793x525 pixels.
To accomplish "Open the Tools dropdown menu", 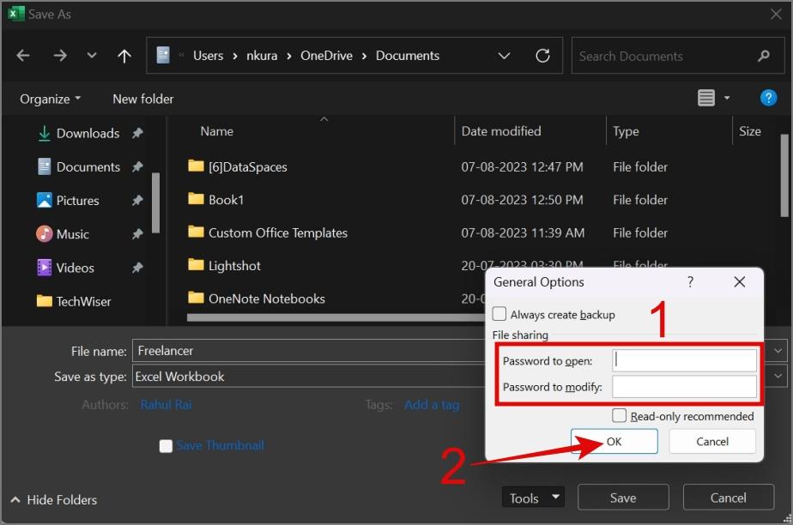I will click(x=533, y=498).
